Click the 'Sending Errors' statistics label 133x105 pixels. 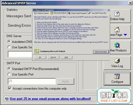pyautogui.click(x=19, y=25)
